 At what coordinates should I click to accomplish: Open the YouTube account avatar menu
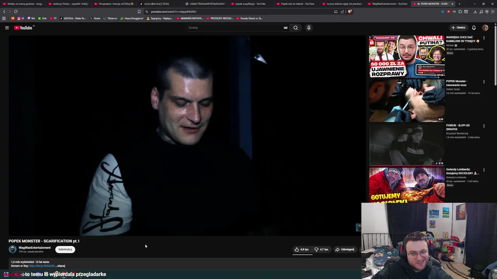coord(485,28)
